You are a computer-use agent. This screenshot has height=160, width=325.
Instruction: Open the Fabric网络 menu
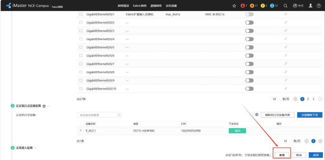139,6
